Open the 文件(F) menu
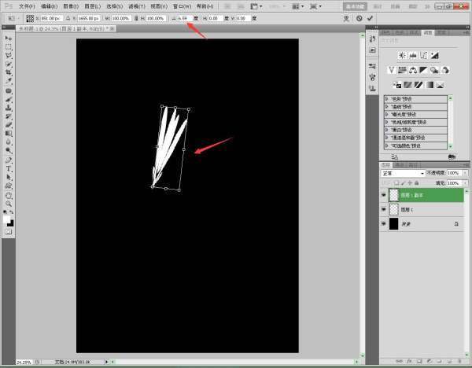Screen dimensions: 472x368 click(28, 6)
